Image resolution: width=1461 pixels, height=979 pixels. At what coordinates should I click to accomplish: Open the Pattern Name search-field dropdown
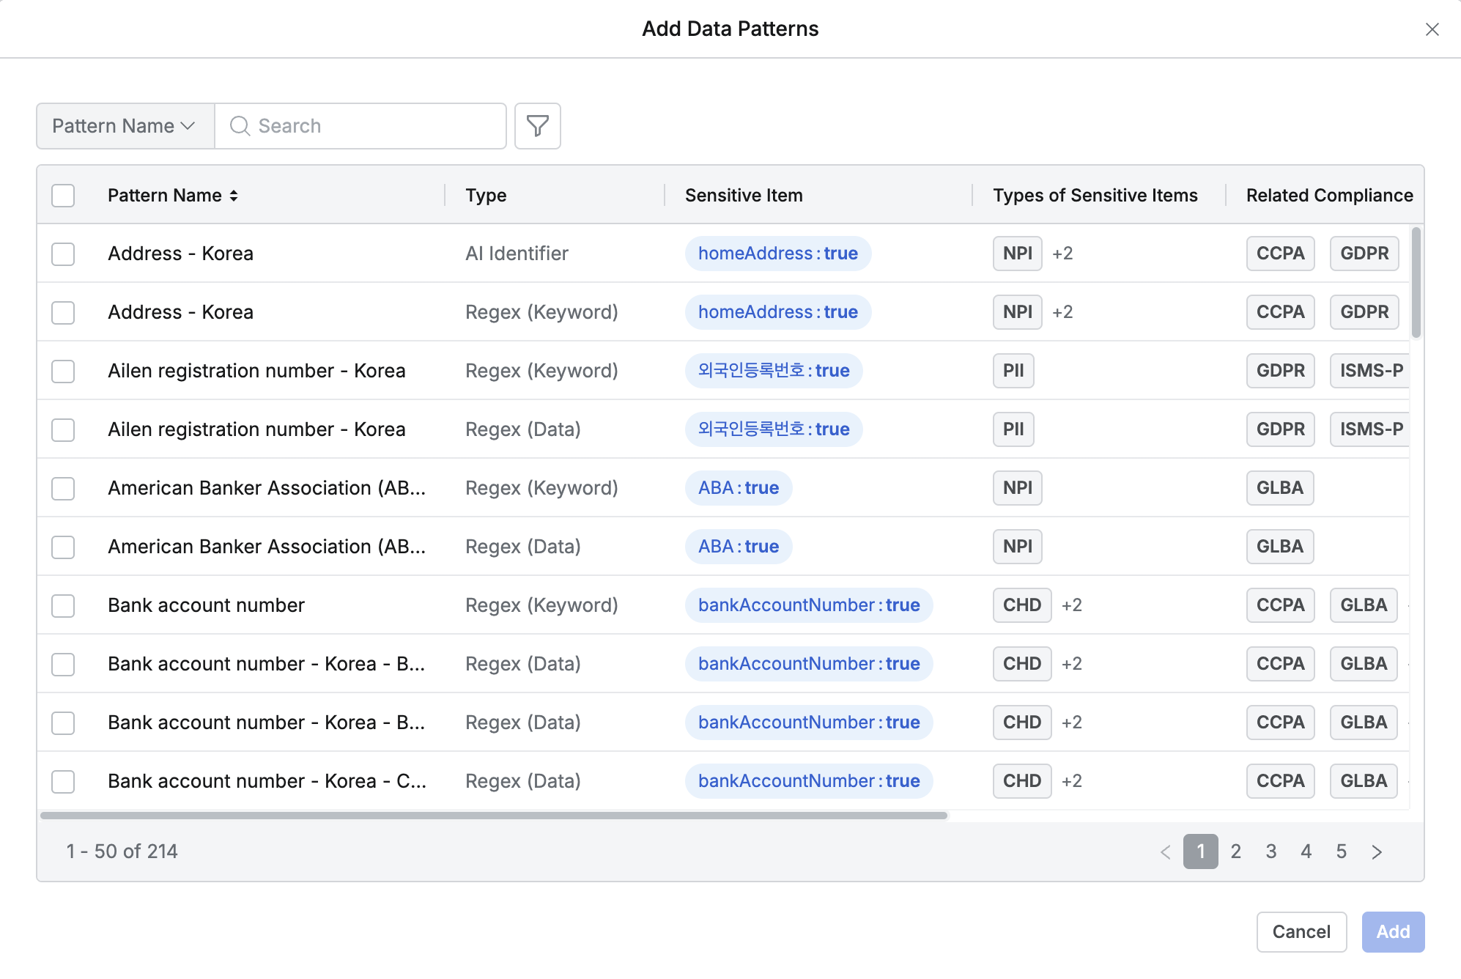125,126
